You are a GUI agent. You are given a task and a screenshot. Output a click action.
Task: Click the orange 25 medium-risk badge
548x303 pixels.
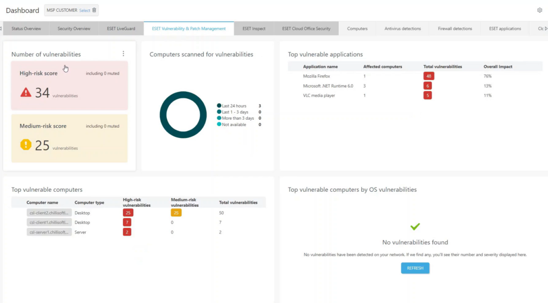pyautogui.click(x=176, y=213)
